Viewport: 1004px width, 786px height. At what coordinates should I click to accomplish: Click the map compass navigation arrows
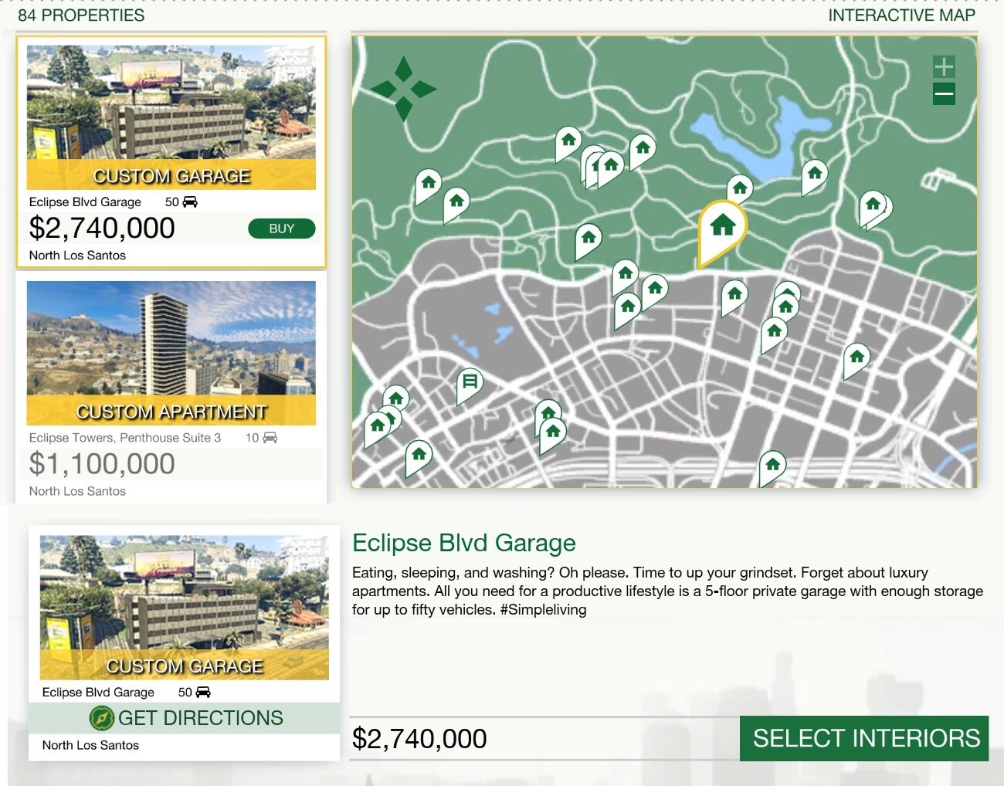[x=403, y=89]
